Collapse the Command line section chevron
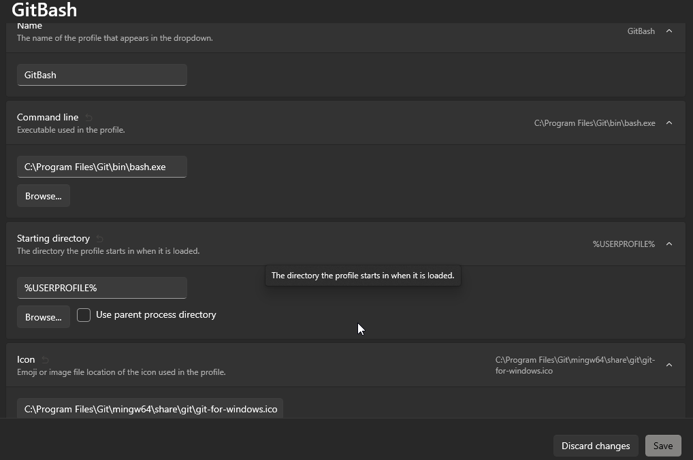This screenshot has width=693, height=460. (668, 122)
